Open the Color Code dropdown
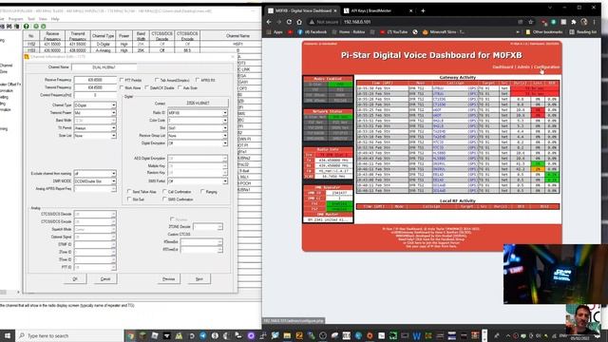The height and width of the screenshot is (342, 608). tap(198, 121)
